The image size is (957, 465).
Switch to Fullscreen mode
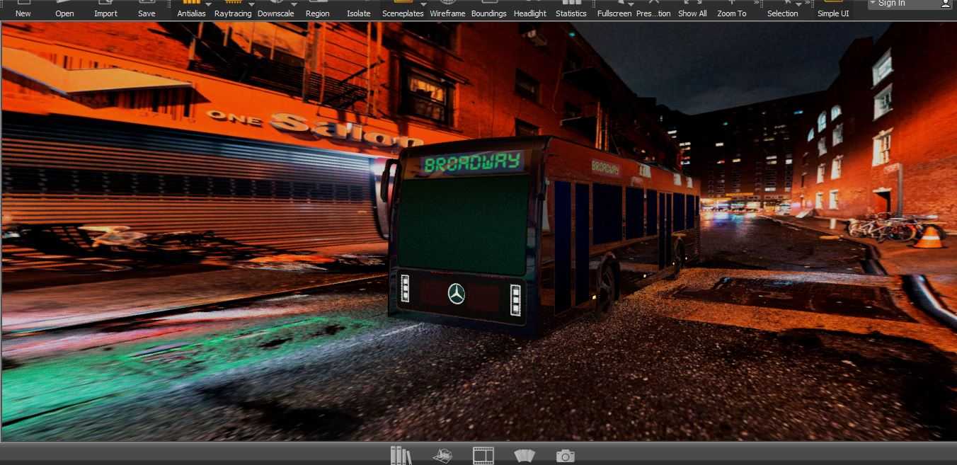[x=614, y=9]
